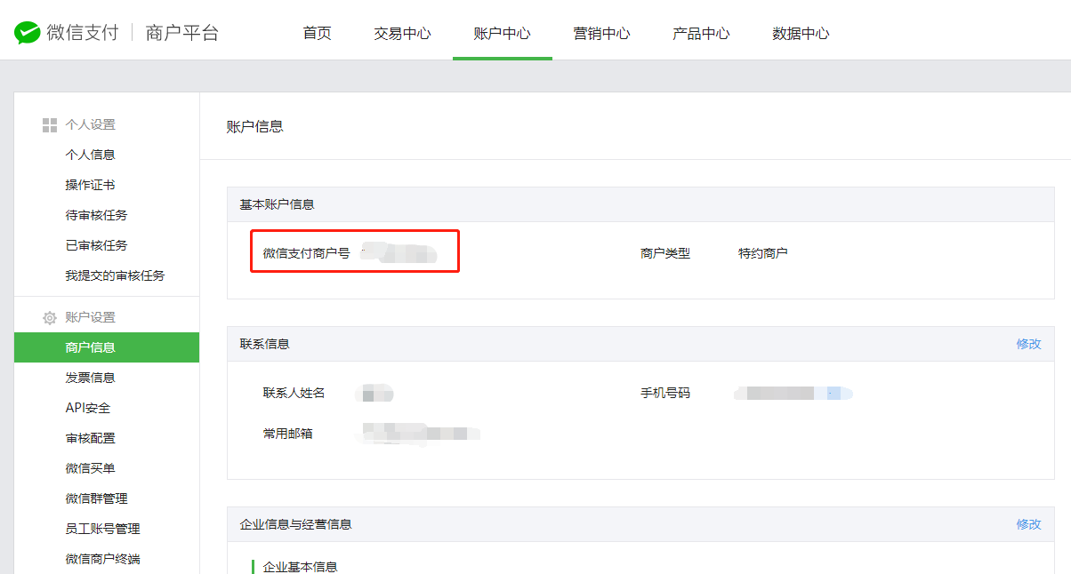Select 商户信息 highlighted sidebar item
This screenshot has width=1071, height=574.
click(107, 347)
